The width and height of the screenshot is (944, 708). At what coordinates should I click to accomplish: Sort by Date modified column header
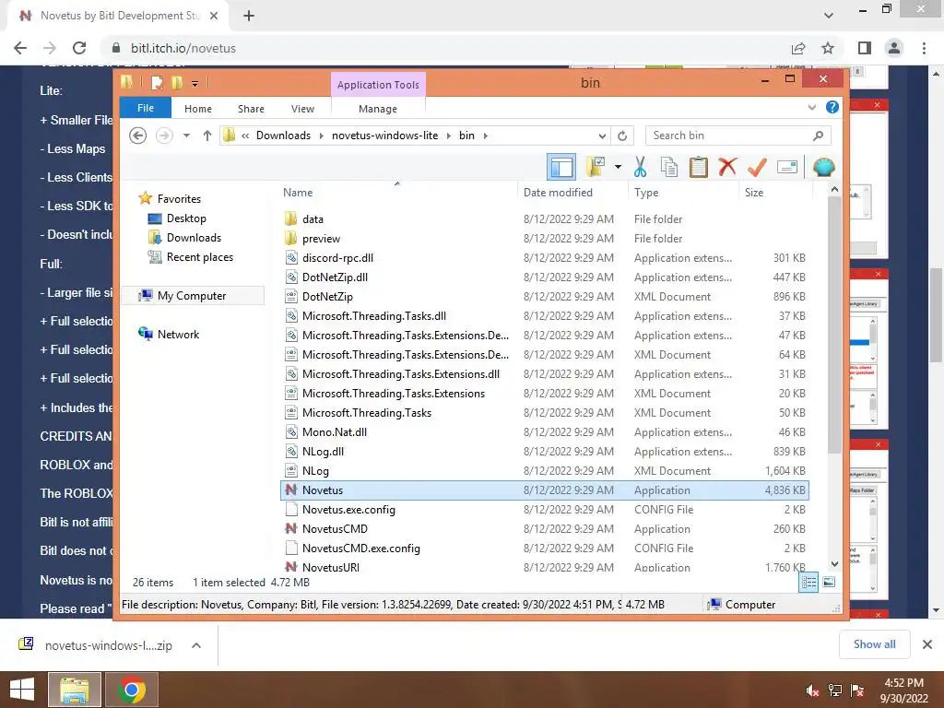click(x=558, y=193)
